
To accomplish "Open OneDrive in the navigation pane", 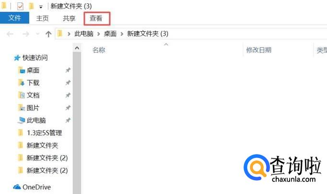I will 36,187.
